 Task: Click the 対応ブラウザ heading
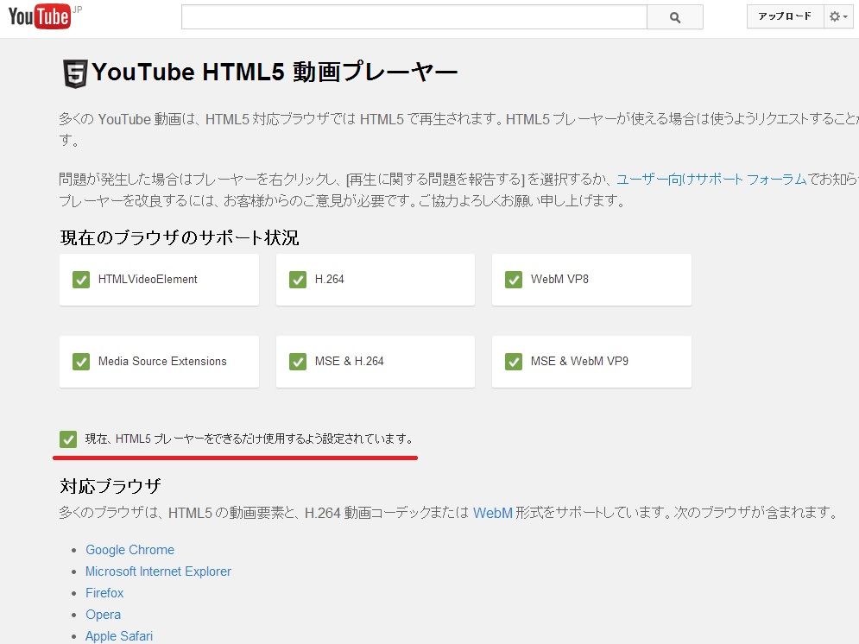click(111, 486)
